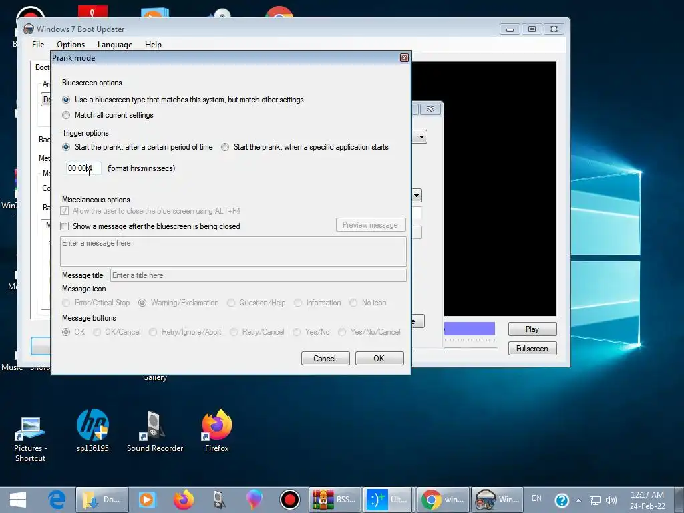The image size is (684, 513).
Task: Select bluescreen type that matches this system
Action: pos(66,100)
